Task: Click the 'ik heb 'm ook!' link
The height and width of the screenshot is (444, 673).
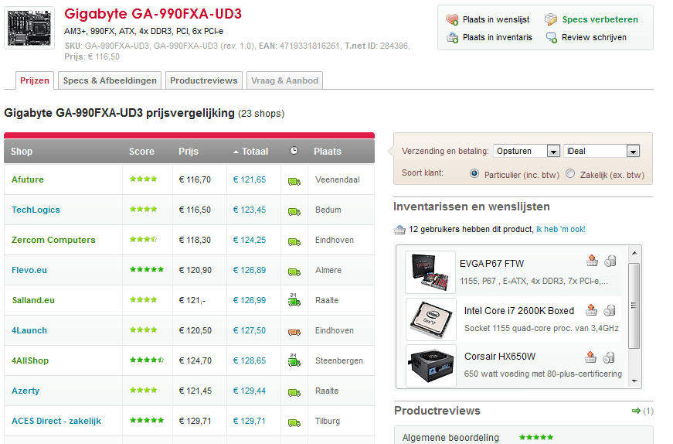Action: click(x=560, y=229)
